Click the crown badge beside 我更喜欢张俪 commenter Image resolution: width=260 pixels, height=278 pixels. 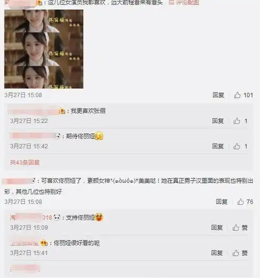tap(62, 111)
